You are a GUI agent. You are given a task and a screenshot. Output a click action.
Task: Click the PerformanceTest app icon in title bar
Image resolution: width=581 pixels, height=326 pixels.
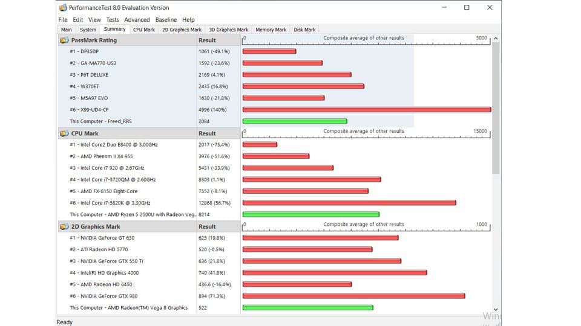point(63,8)
